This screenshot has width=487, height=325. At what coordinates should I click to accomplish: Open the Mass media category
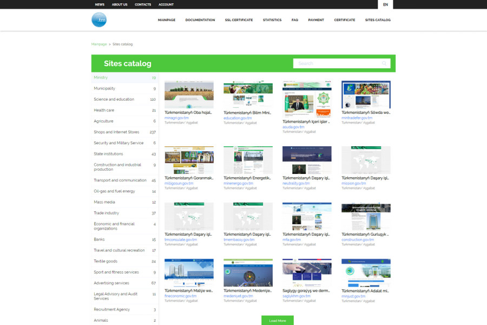tap(104, 202)
